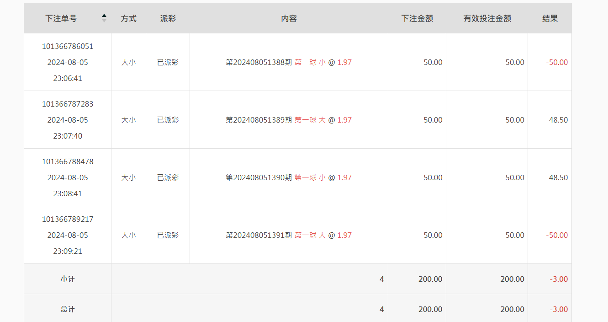608x322 pixels.
Task: Click the sort arrows beside 下注单号
Action: click(x=104, y=18)
